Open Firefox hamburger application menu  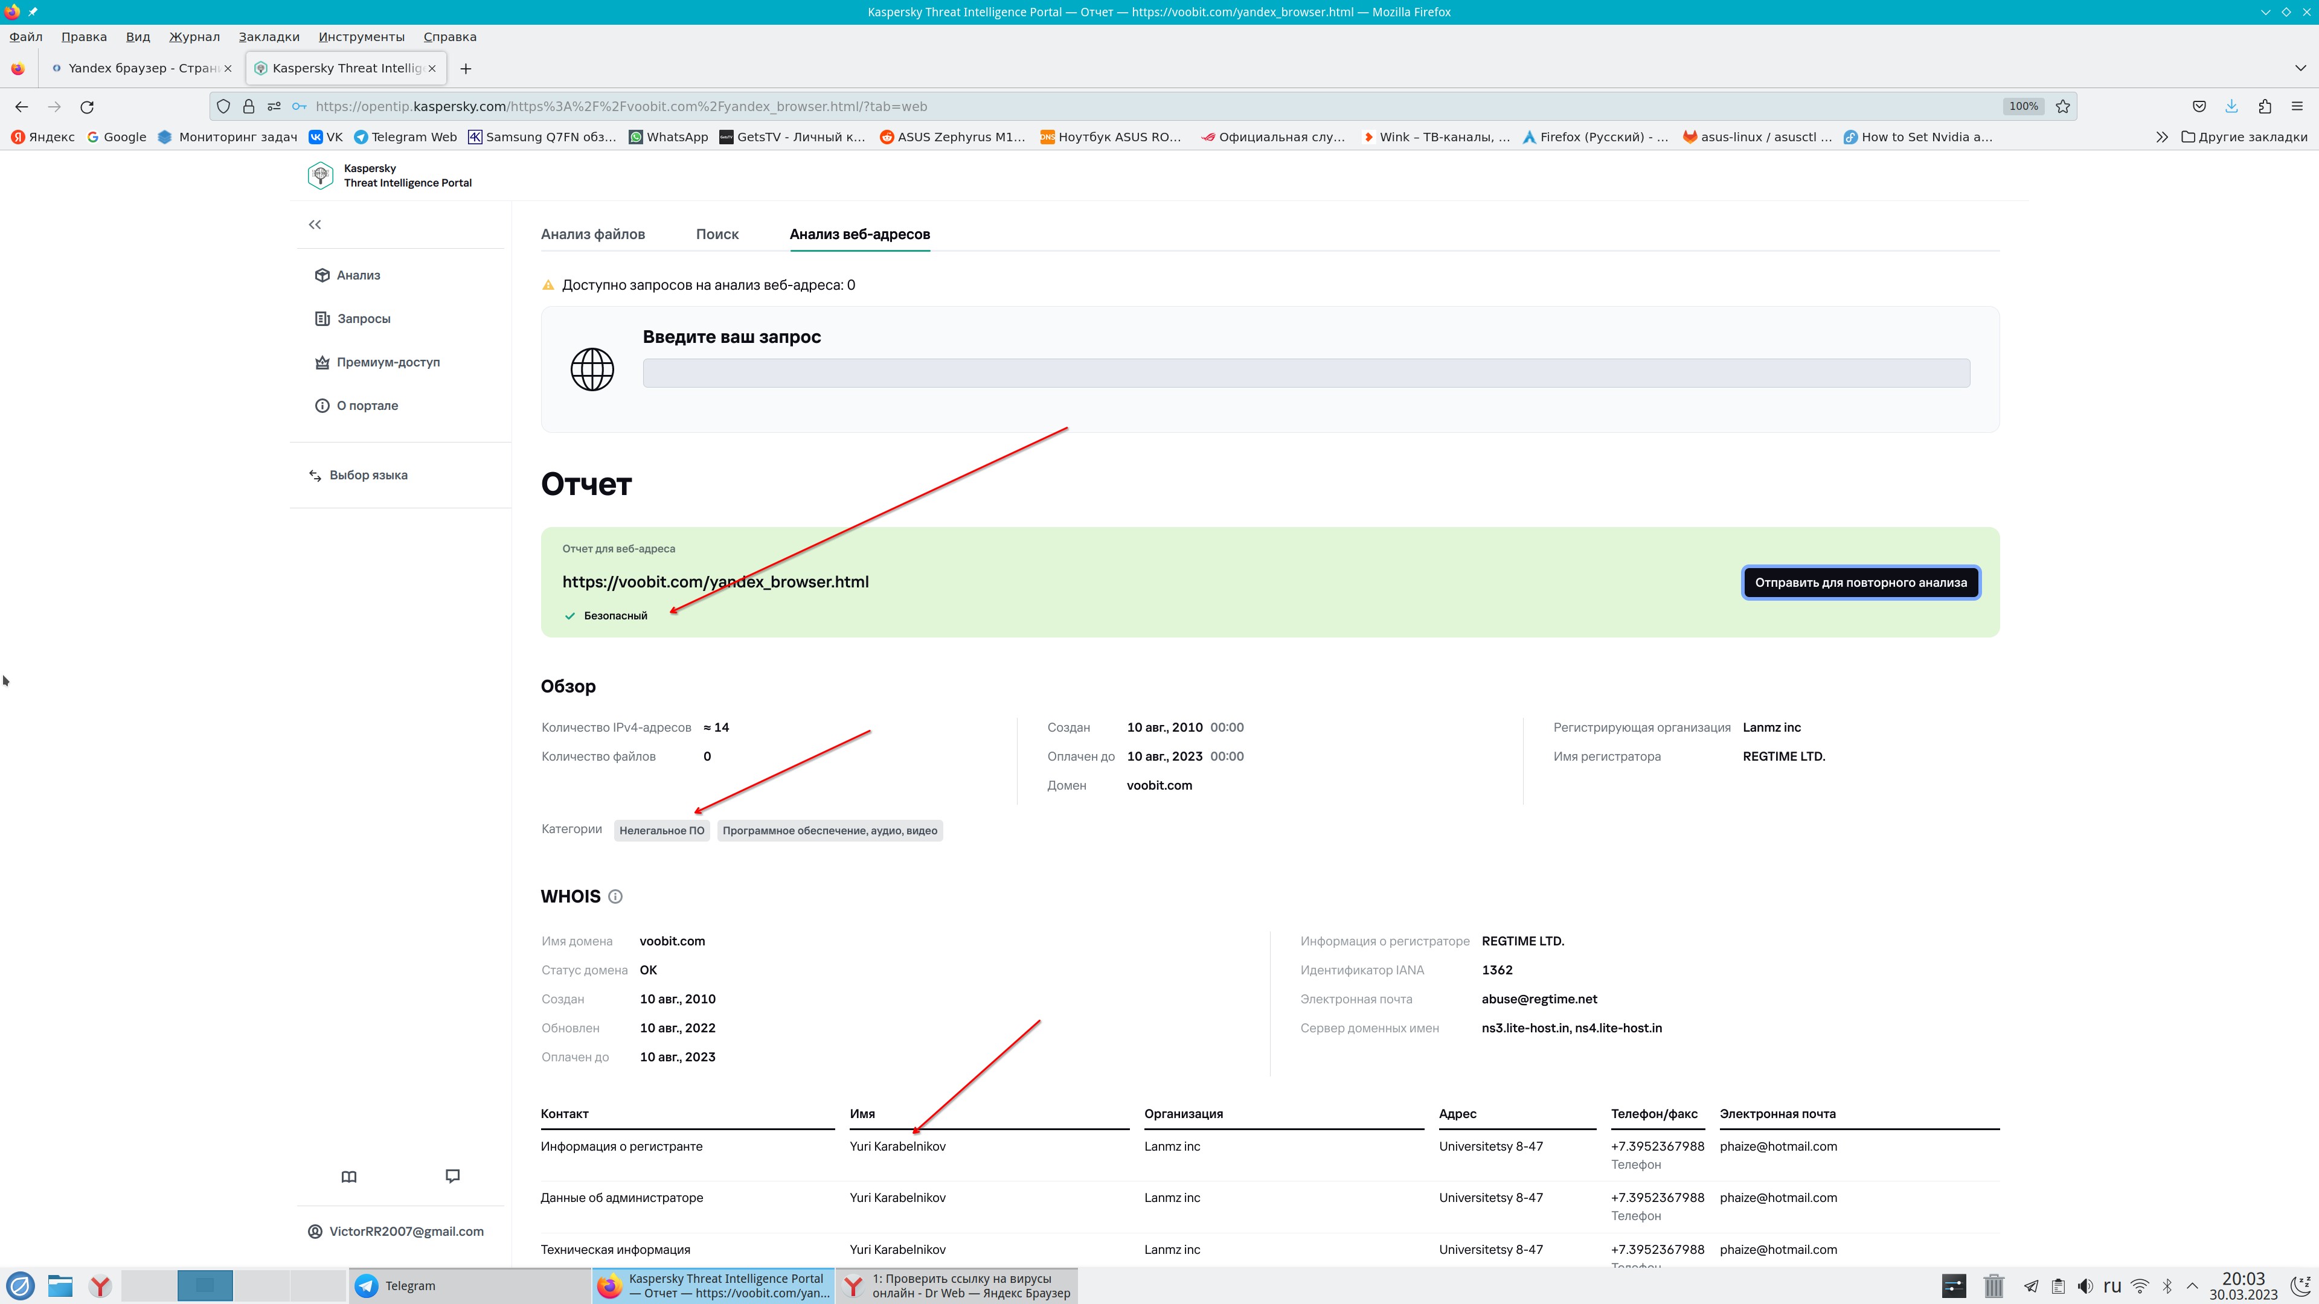point(2297,106)
